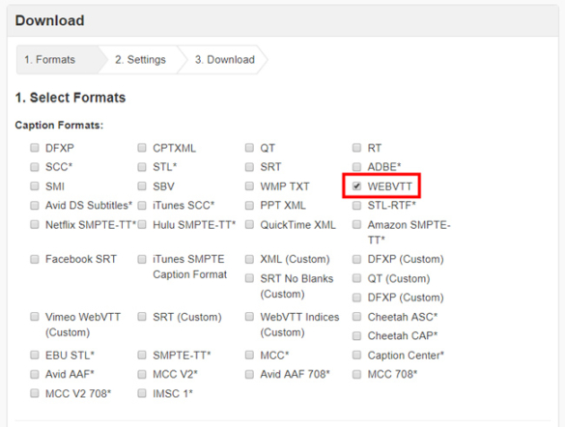Screen dimensions: 565x427
Task: Tick the DFXP checkbox without Custom
Action: (35, 148)
